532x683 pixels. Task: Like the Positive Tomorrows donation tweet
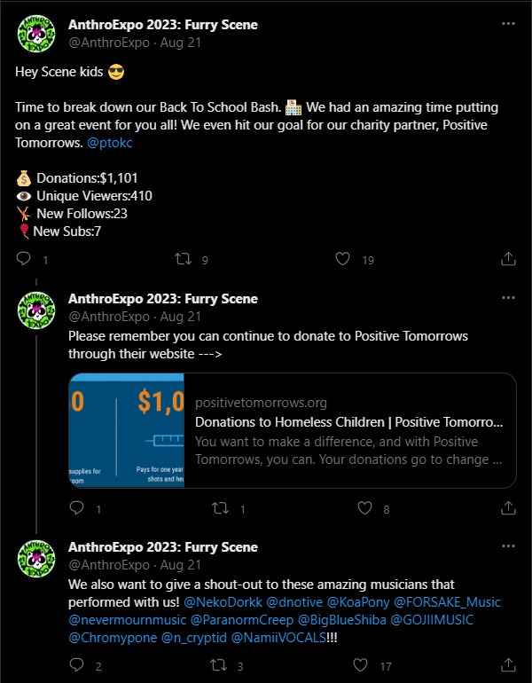click(364, 508)
